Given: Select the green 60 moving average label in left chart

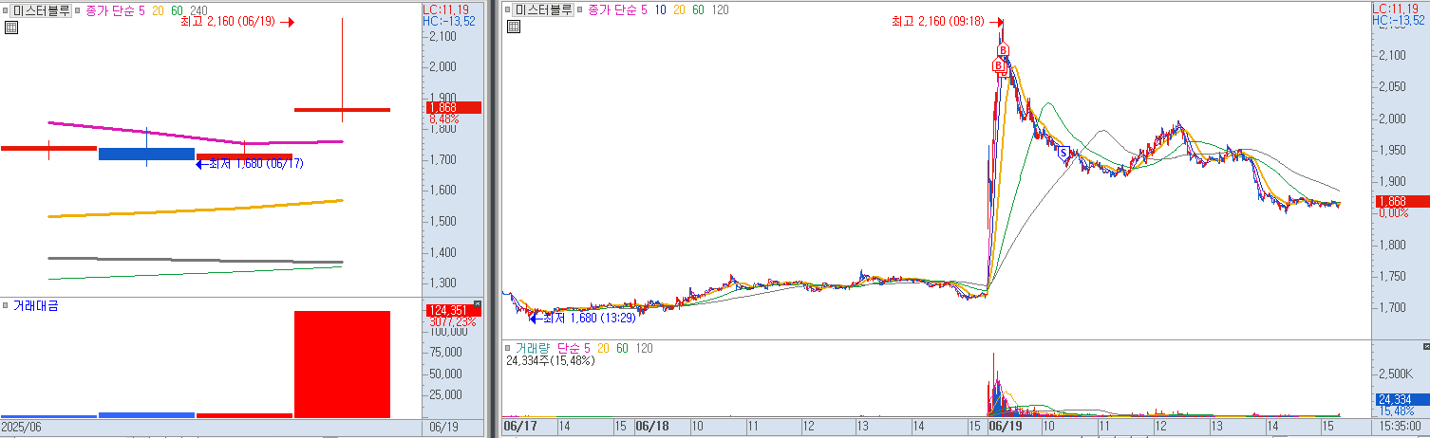Looking at the screenshot, I should point(177,11).
